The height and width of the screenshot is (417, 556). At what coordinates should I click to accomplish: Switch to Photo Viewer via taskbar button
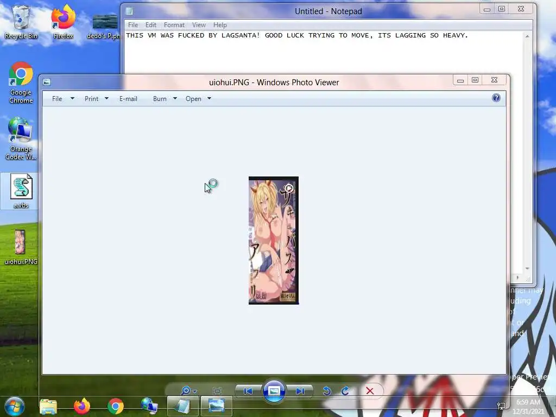pyautogui.click(x=216, y=406)
